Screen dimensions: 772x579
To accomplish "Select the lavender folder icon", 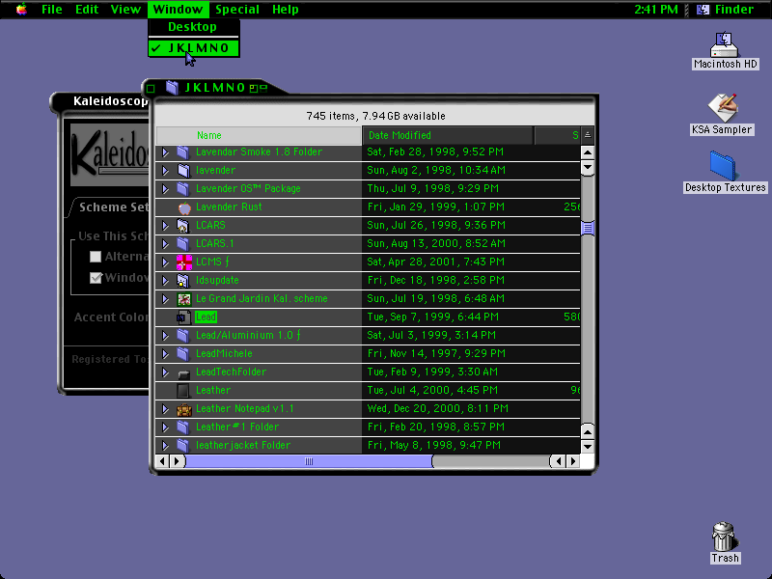I will pos(183,171).
